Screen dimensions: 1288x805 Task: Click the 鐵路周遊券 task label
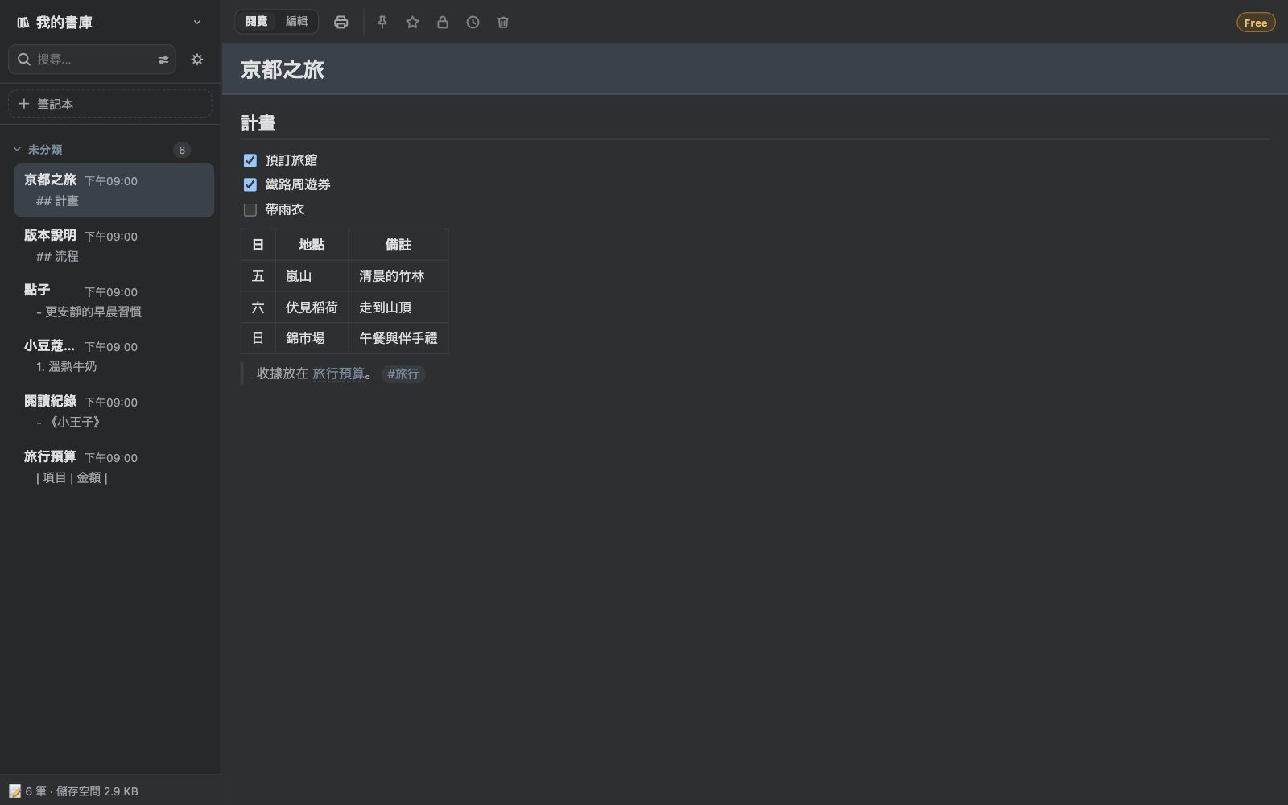[x=298, y=184]
